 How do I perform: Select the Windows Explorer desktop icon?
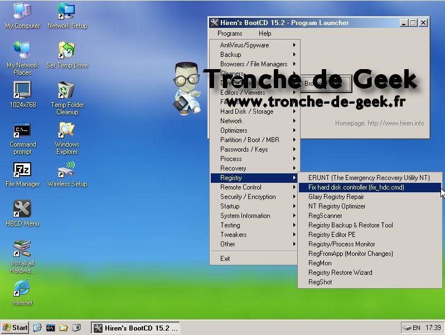[x=67, y=138]
